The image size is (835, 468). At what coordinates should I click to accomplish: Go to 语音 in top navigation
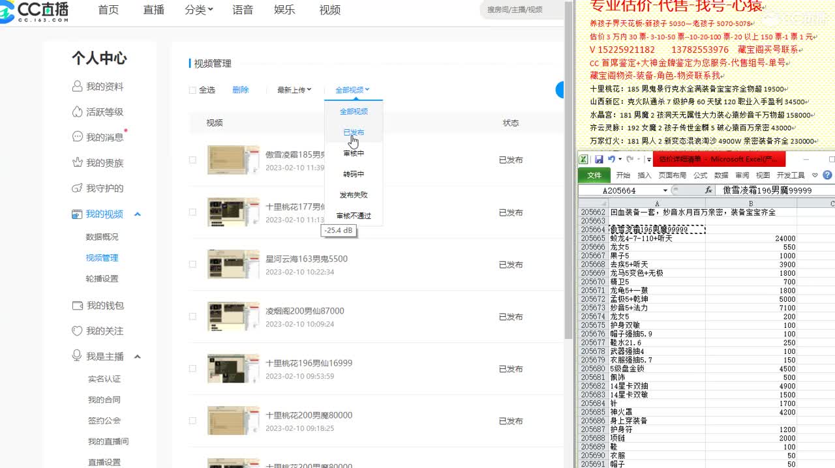click(x=243, y=10)
